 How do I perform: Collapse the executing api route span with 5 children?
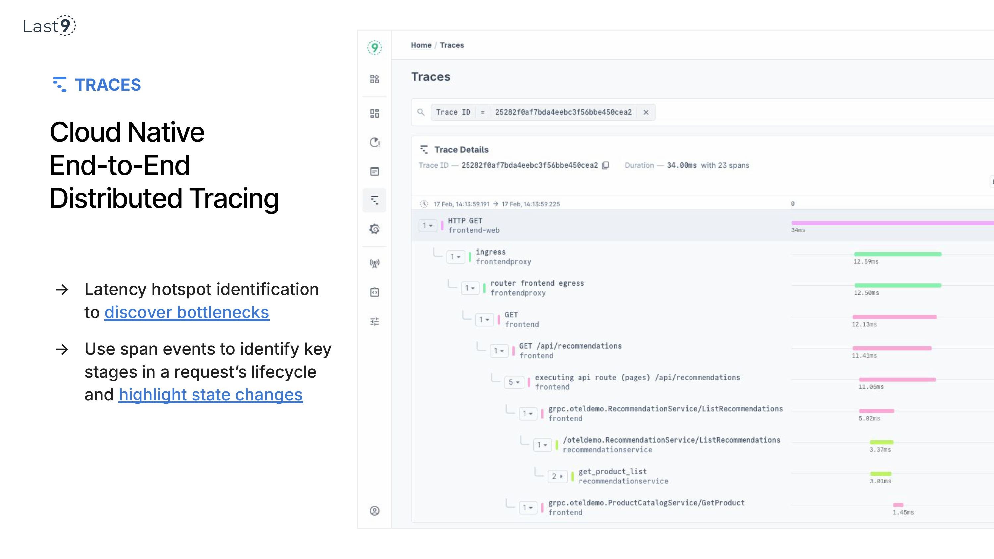click(x=514, y=382)
